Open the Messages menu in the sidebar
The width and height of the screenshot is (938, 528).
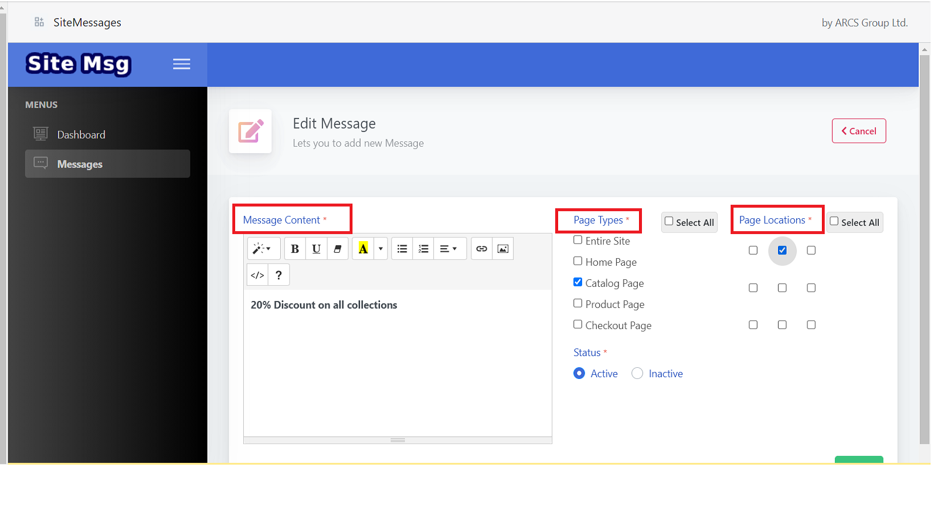79,164
